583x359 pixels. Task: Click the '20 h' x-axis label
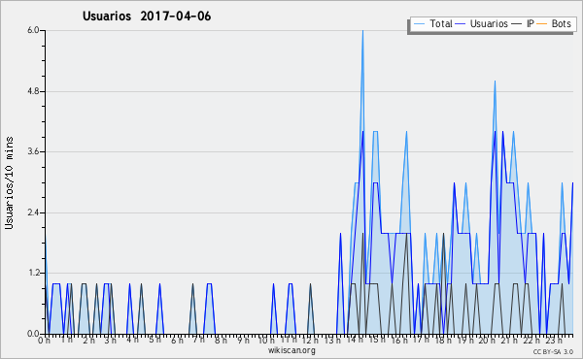tap(487, 341)
